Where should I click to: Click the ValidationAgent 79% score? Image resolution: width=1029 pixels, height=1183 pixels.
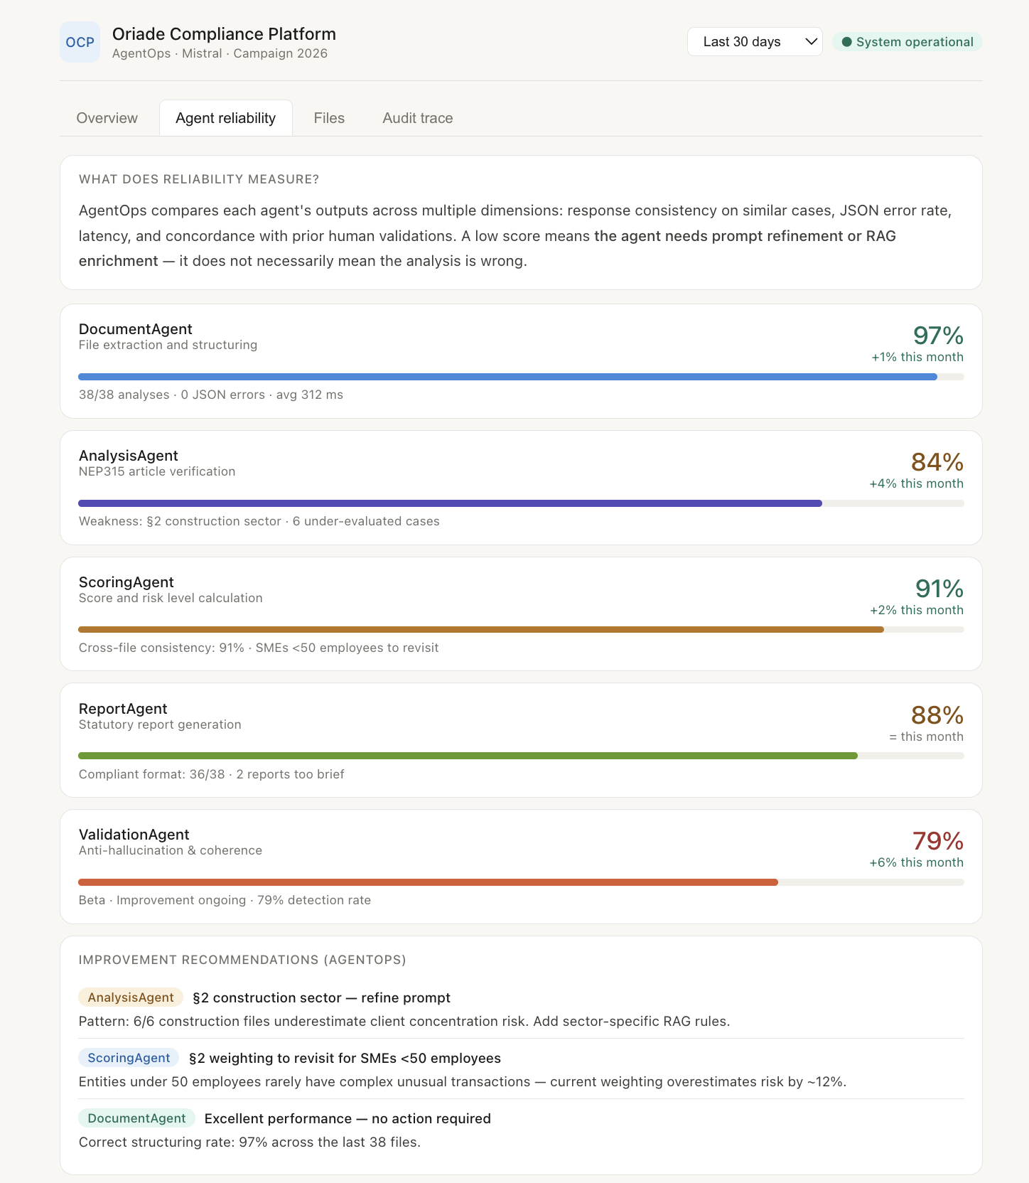pos(938,840)
